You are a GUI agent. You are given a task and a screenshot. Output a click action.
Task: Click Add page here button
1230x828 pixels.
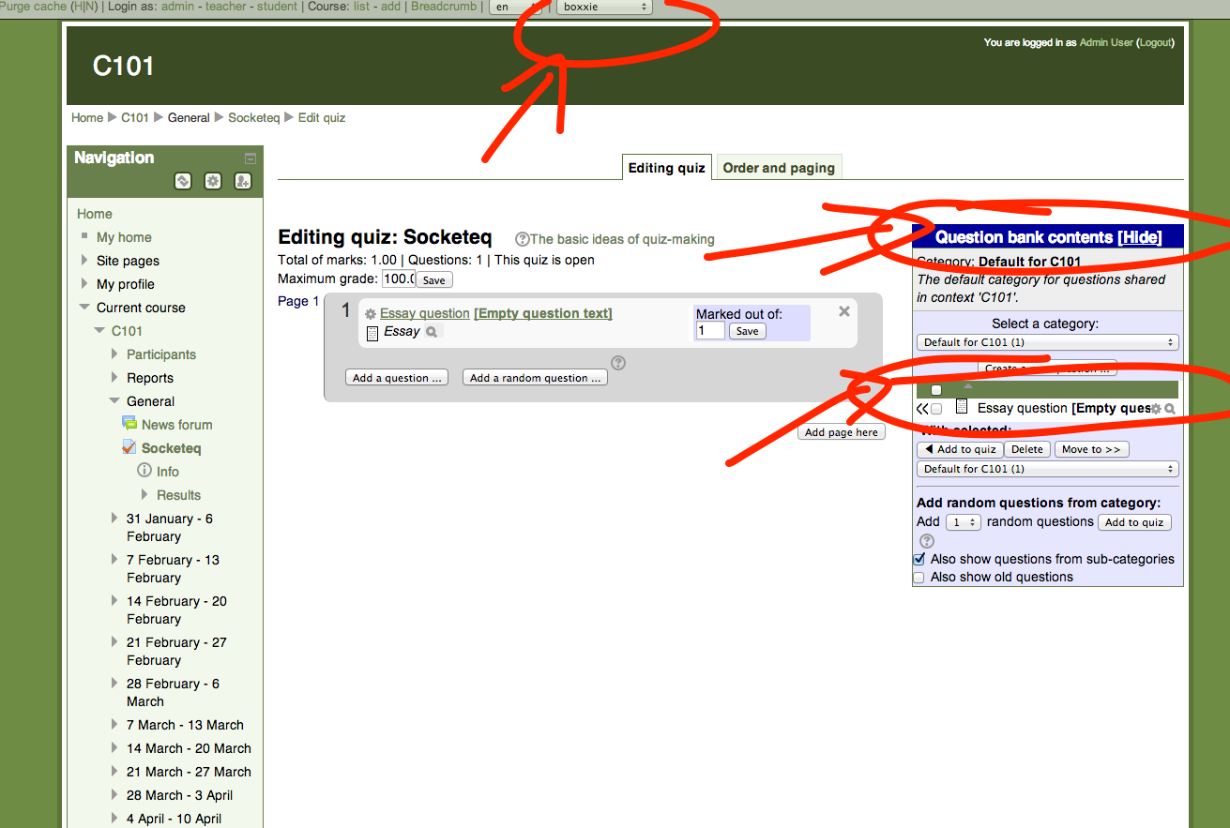pyautogui.click(x=842, y=432)
